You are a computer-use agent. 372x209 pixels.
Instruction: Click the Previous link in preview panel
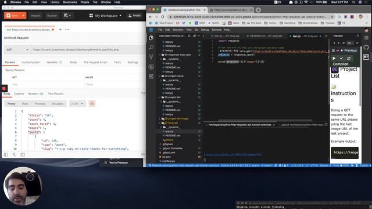[349, 51]
